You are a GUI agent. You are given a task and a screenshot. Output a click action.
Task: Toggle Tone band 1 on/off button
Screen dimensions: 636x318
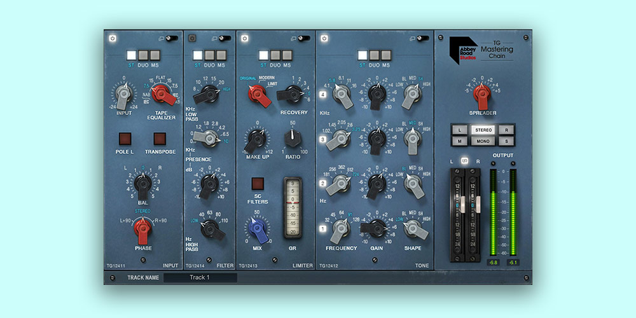click(323, 229)
